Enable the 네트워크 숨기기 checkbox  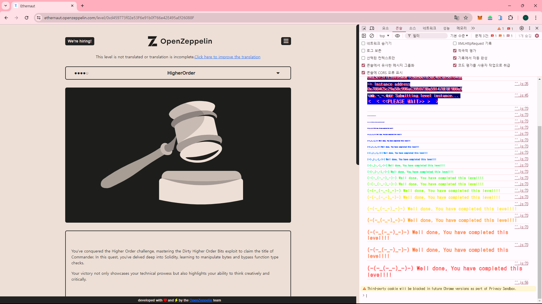(x=363, y=43)
